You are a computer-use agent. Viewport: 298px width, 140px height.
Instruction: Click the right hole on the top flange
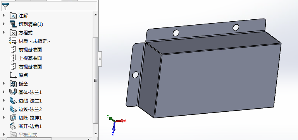pyautogui.click(x=236, y=27)
